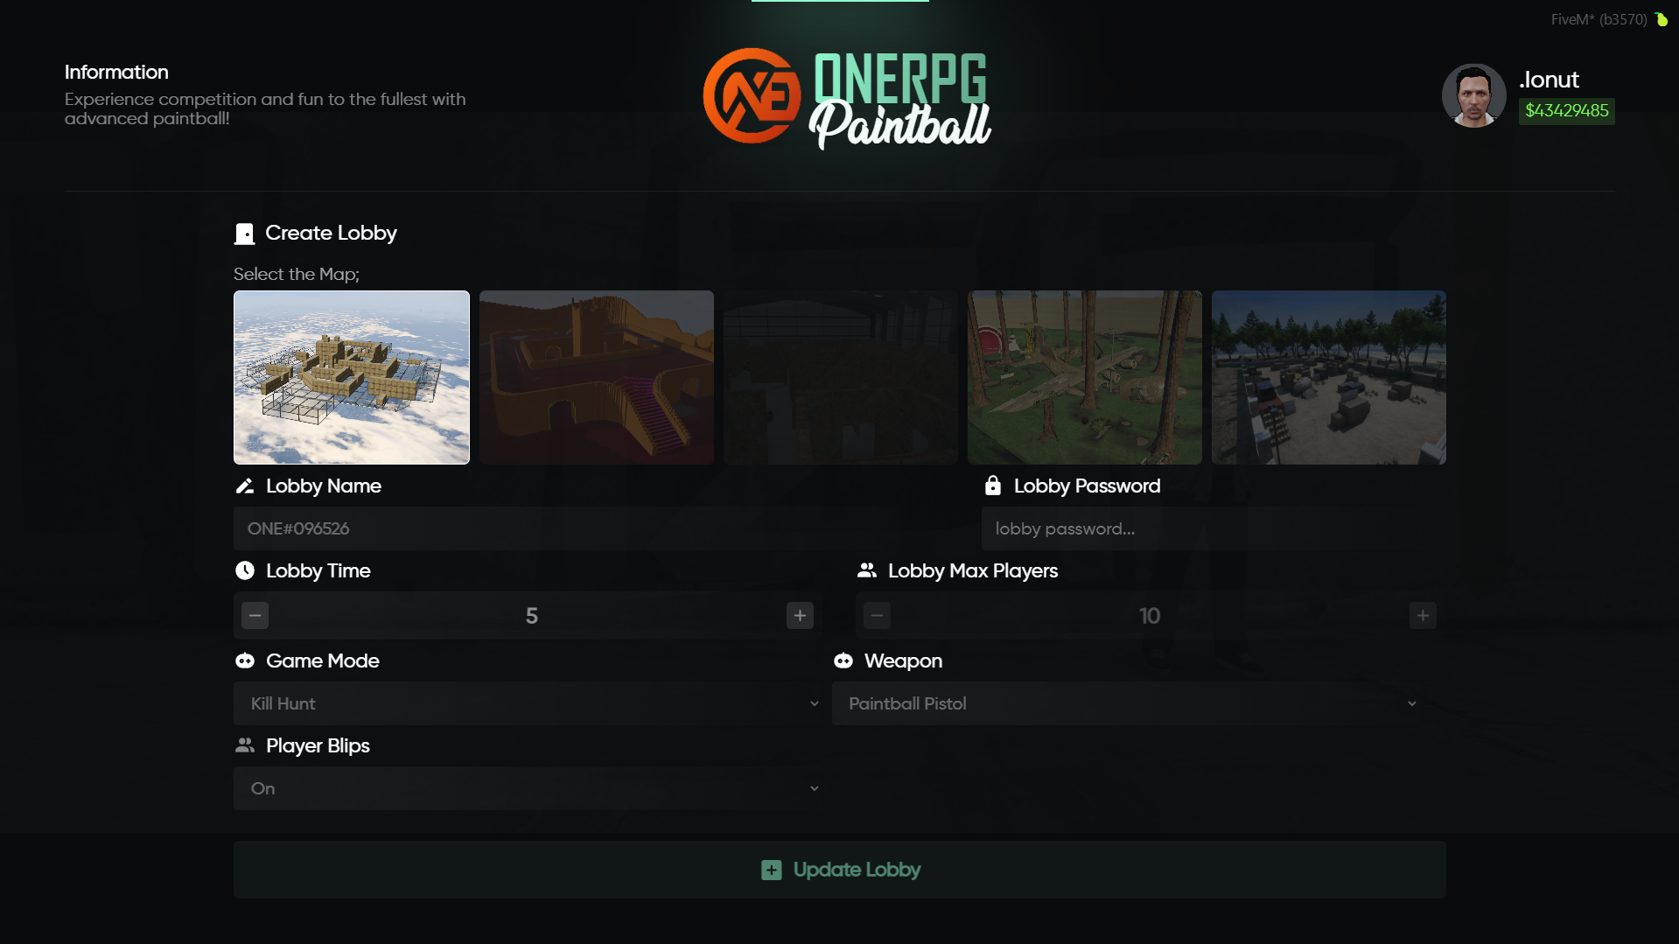Click the Update Lobby button
The height and width of the screenshot is (944, 1679).
click(840, 870)
